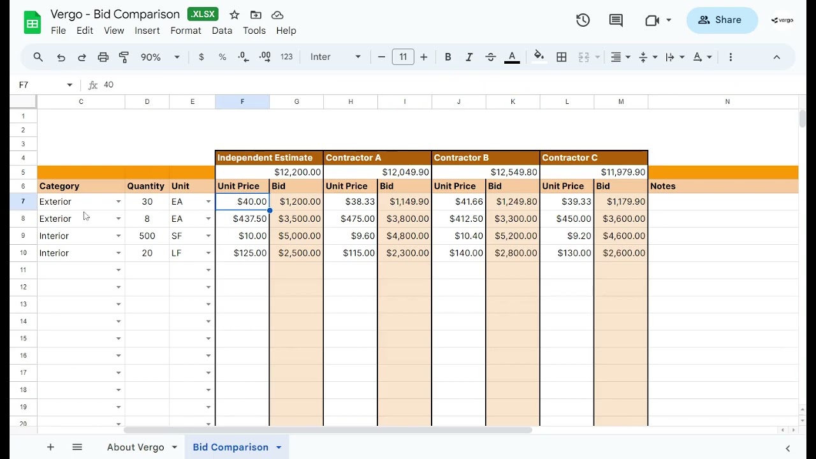Screen dimensions: 816x459
Task: Toggle bold formatting
Action: point(448,57)
